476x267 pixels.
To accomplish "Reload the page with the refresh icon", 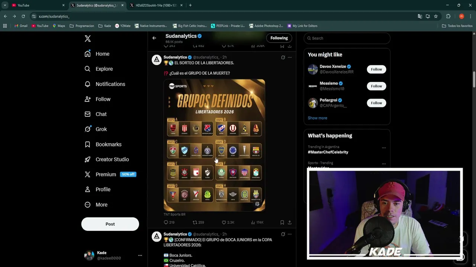I will 23,16.
